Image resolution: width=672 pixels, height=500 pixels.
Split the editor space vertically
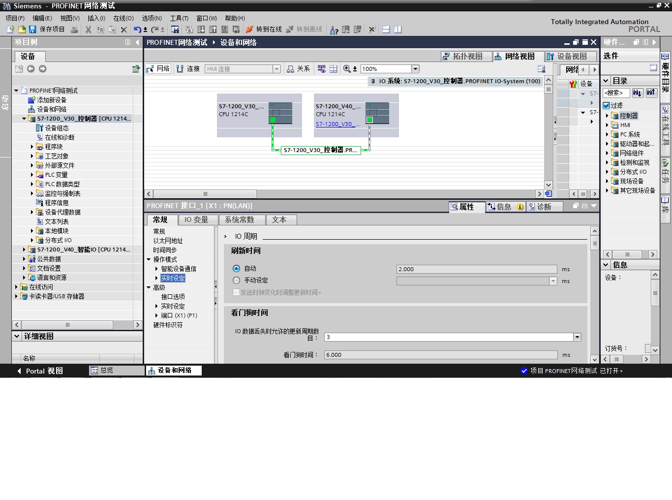pyautogui.click(x=398, y=30)
